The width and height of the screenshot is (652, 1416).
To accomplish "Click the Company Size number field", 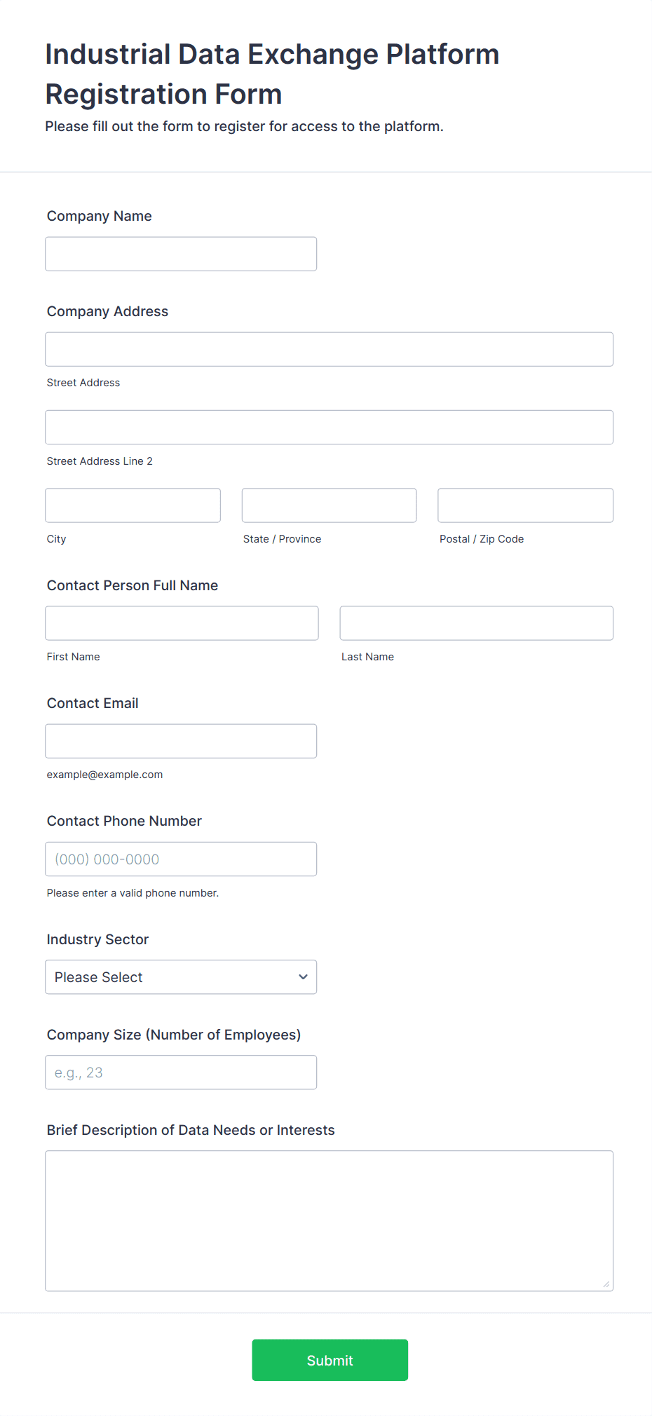I will pyautogui.click(x=181, y=1073).
